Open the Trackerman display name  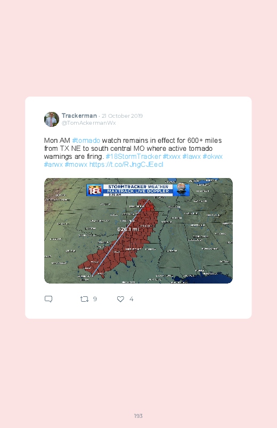coord(79,116)
